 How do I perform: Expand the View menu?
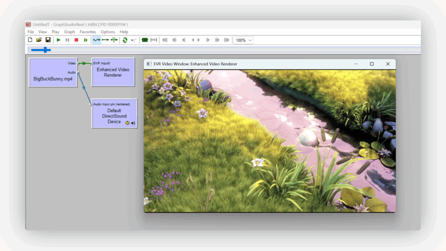[x=42, y=31]
